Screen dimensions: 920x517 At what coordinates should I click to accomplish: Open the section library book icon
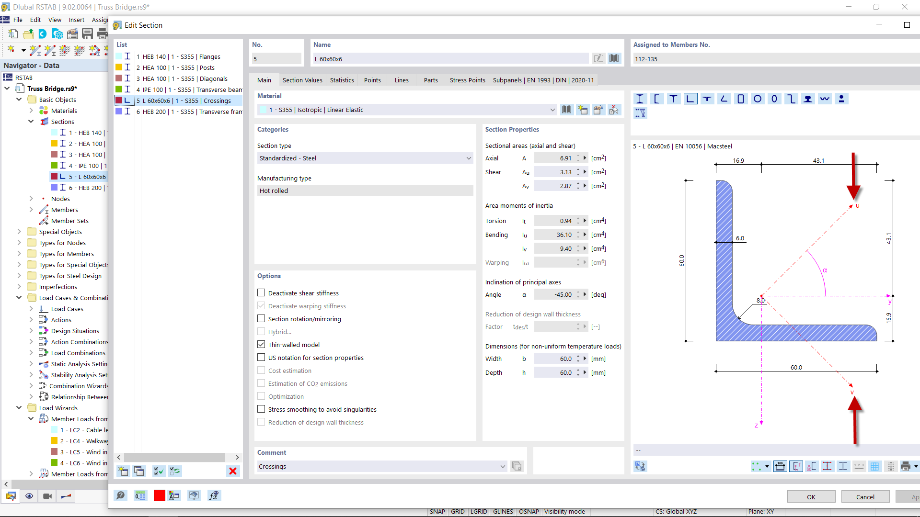click(614, 58)
